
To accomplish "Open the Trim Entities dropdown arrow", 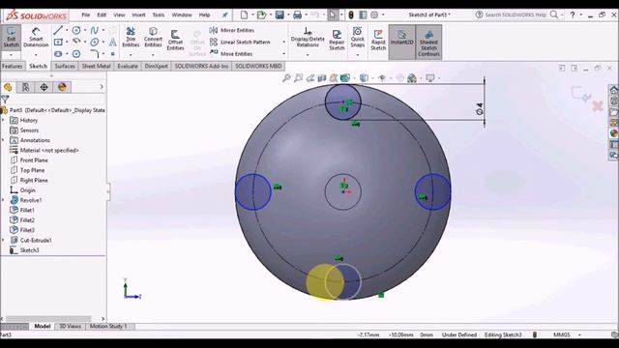I will click(131, 55).
